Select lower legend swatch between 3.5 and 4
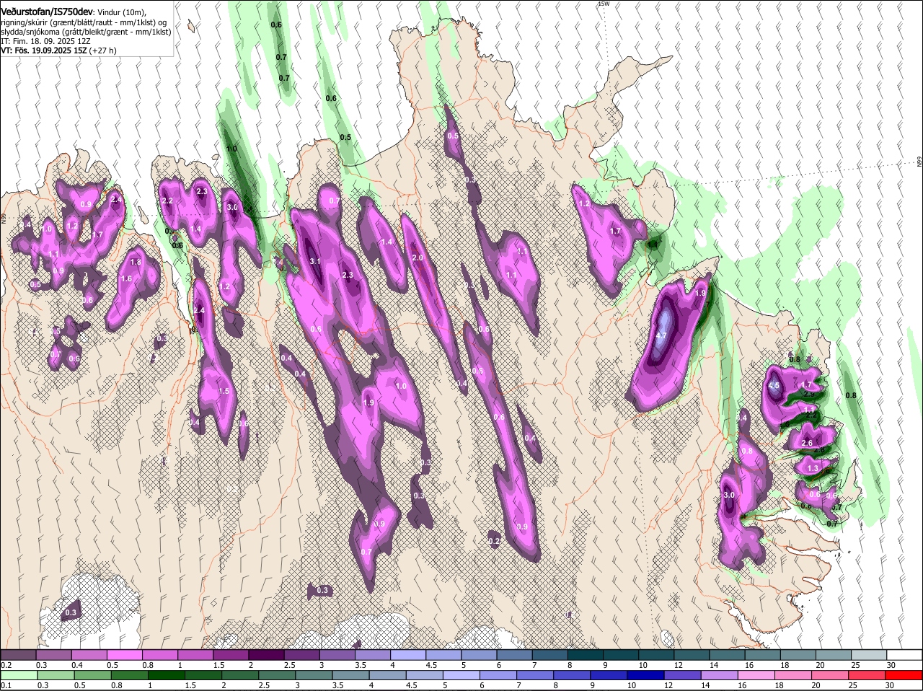 352,675
